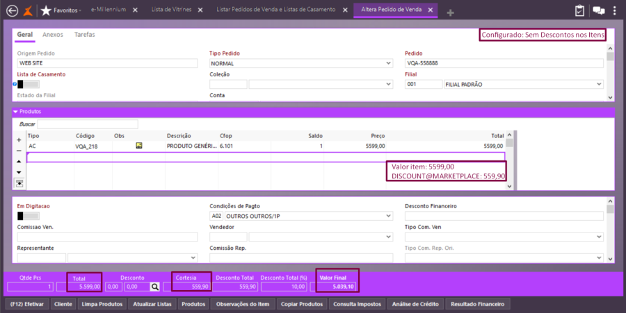This screenshot has width=626, height=313.
Task: Click the Preço column header
Action: (x=378, y=136)
